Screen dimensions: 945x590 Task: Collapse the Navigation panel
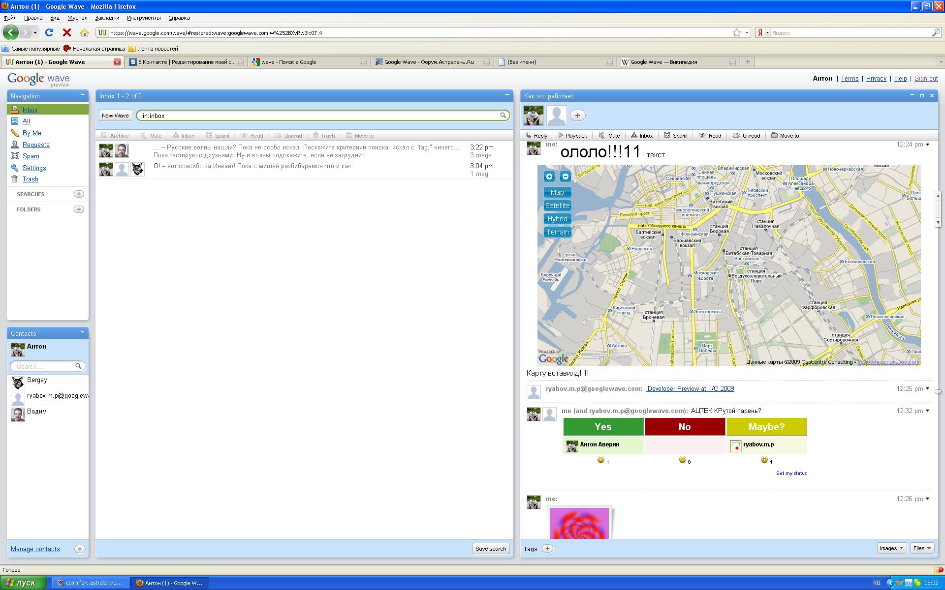point(82,95)
